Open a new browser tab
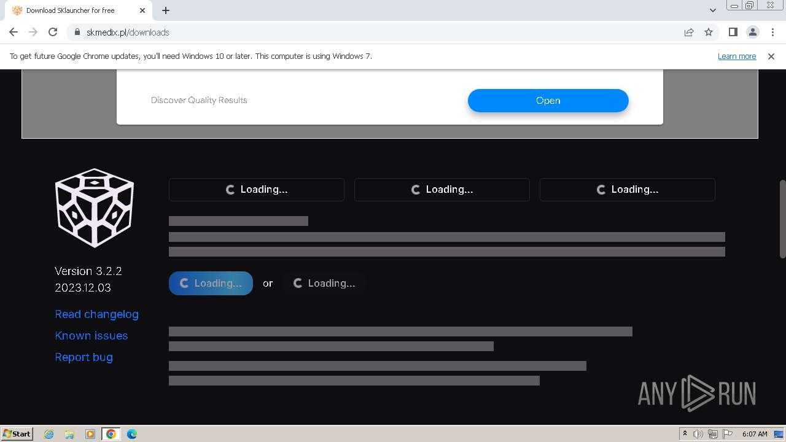The width and height of the screenshot is (786, 442). [166, 10]
